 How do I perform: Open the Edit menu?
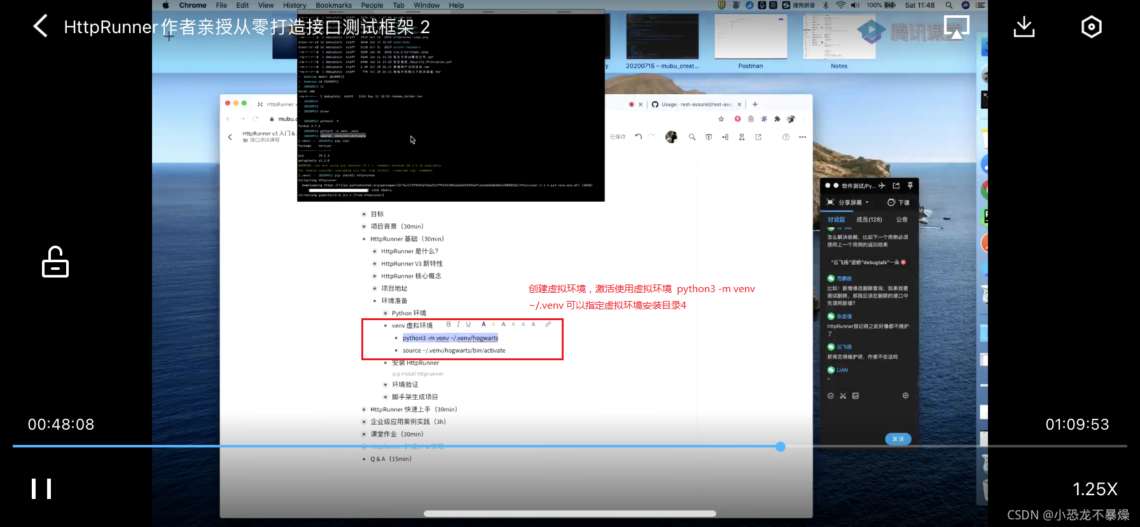pos(242,5)
